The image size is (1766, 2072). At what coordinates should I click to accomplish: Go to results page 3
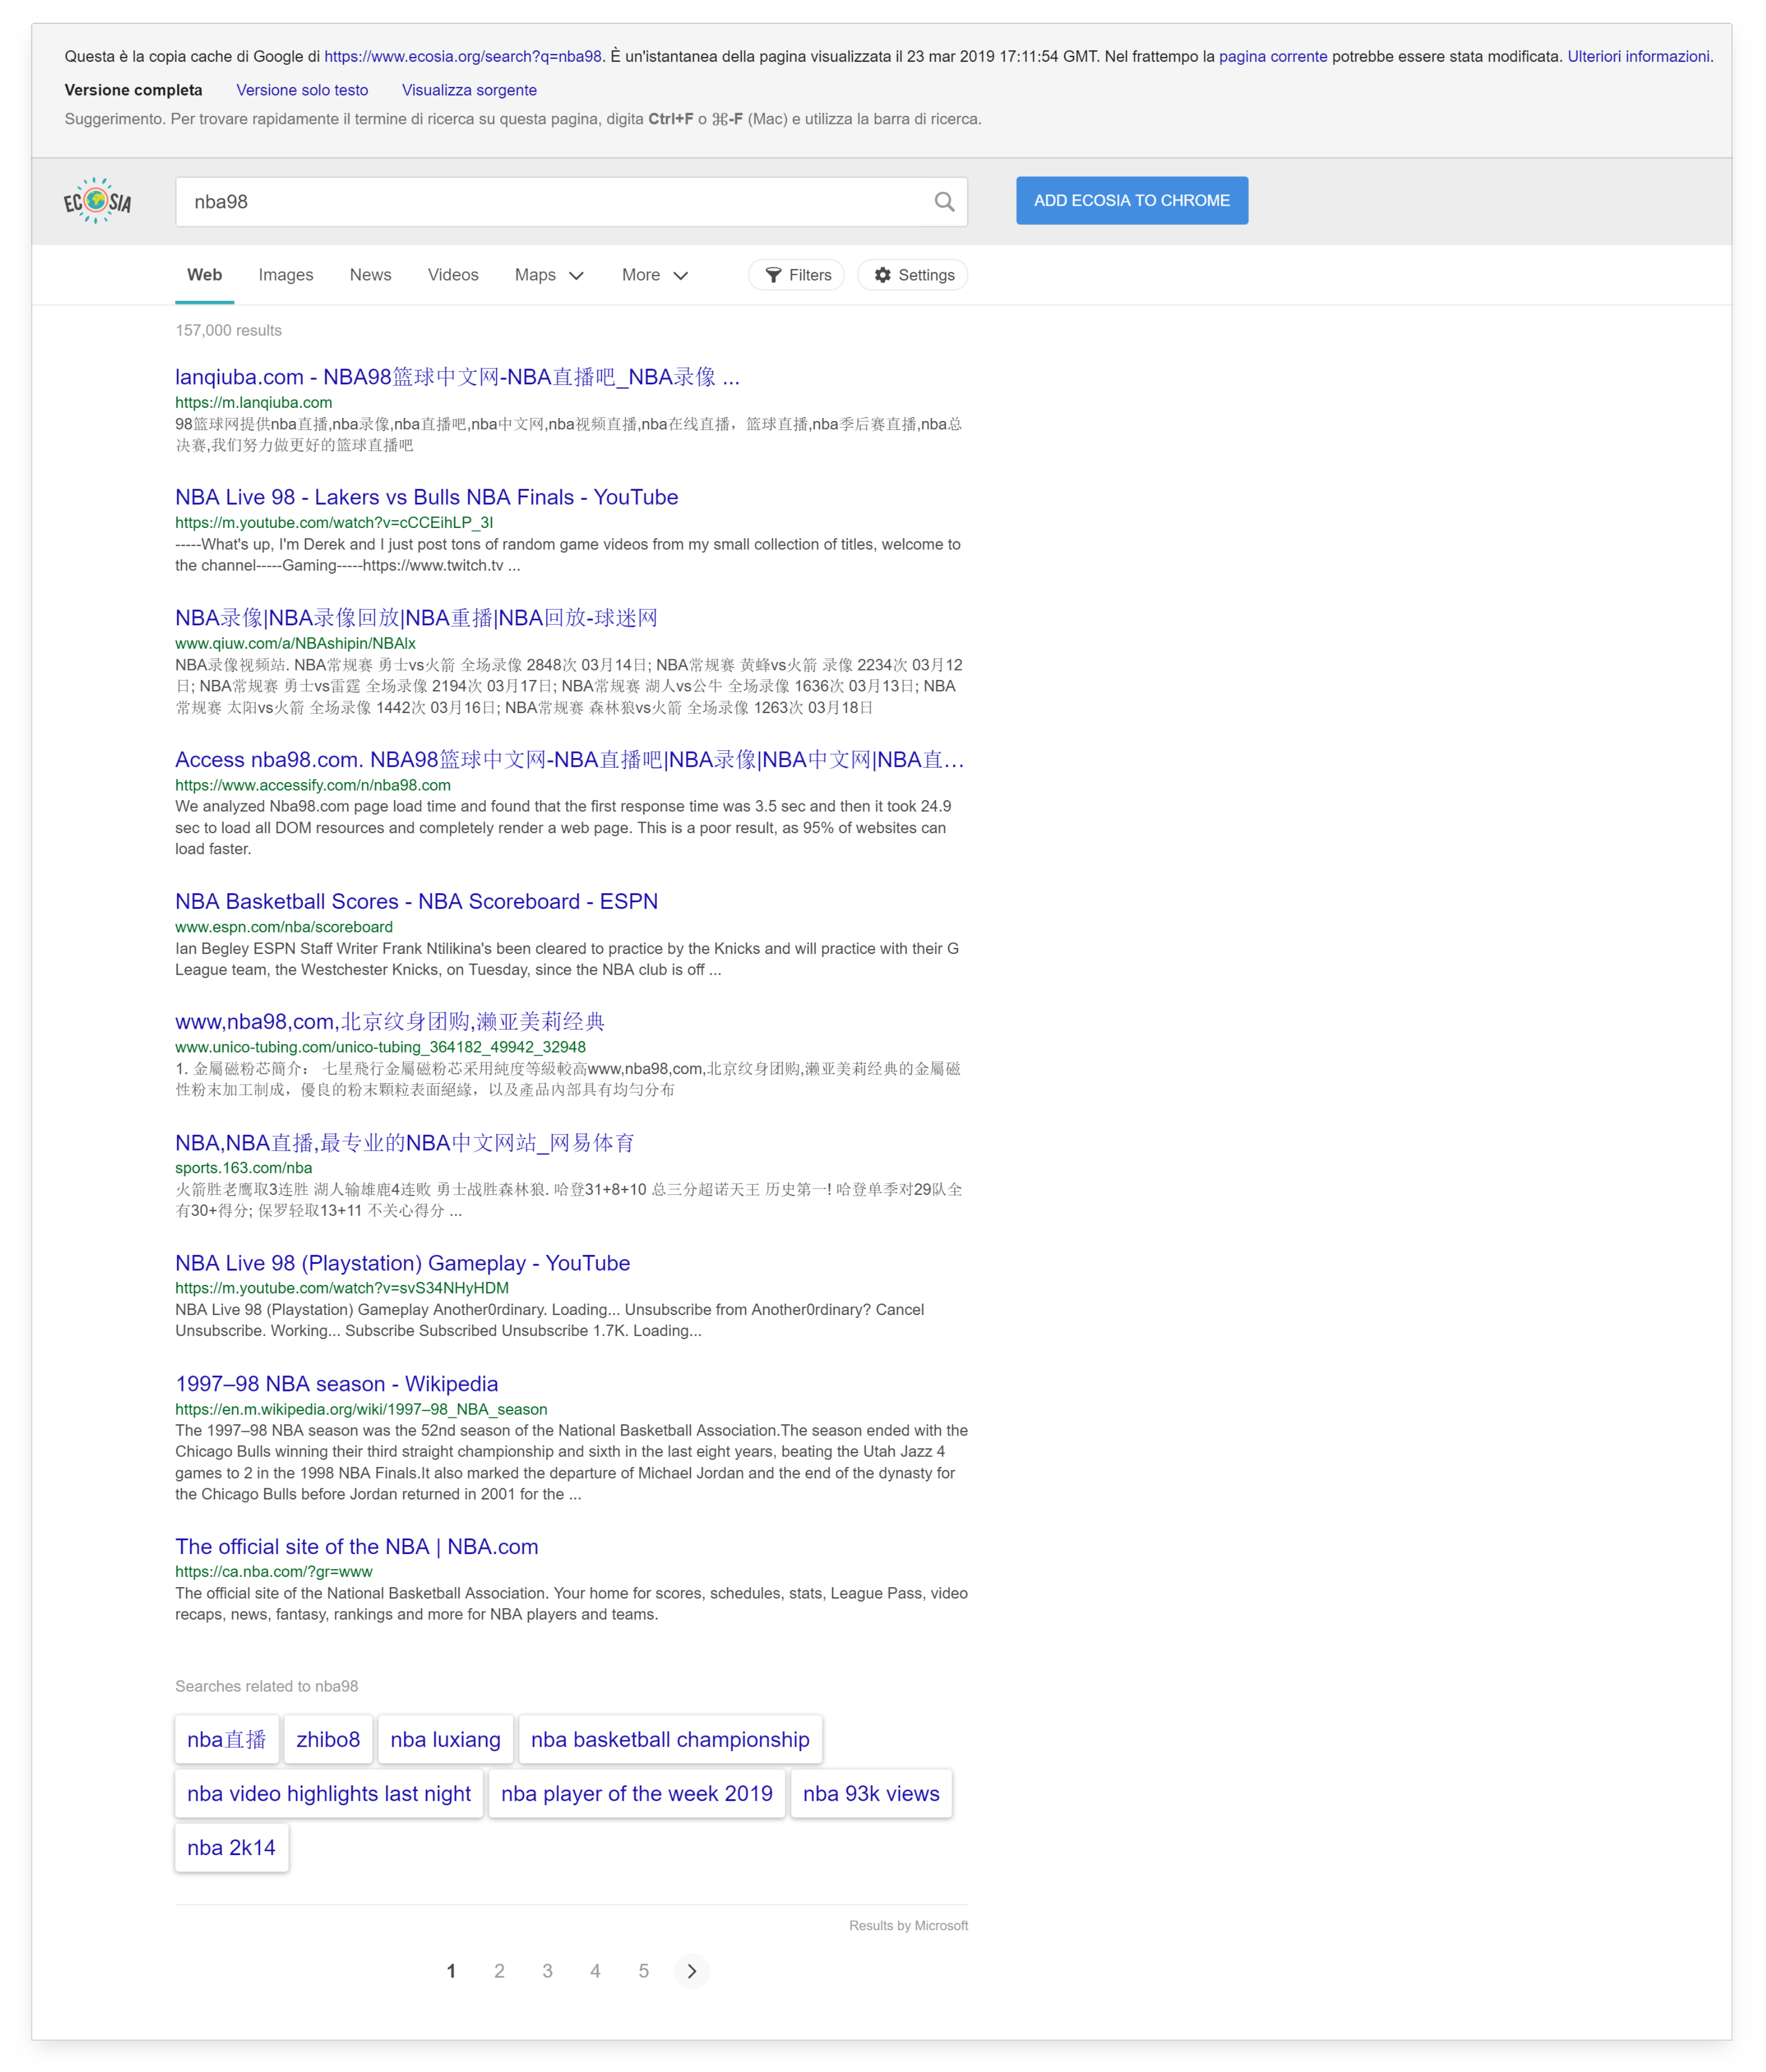point(547,1970)
